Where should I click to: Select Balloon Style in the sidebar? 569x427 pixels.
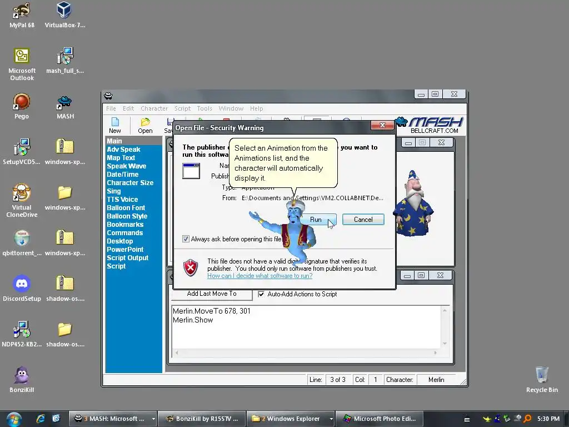coord(127,216)
